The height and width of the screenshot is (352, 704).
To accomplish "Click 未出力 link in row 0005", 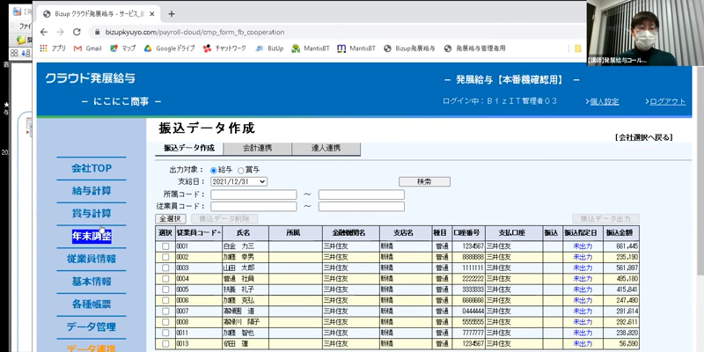I will tap(583, 290).
